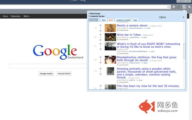Click the download extension icon in the toolbar
Image resolution: width=192 pixels, height=120 pixels.
(179, 7)
